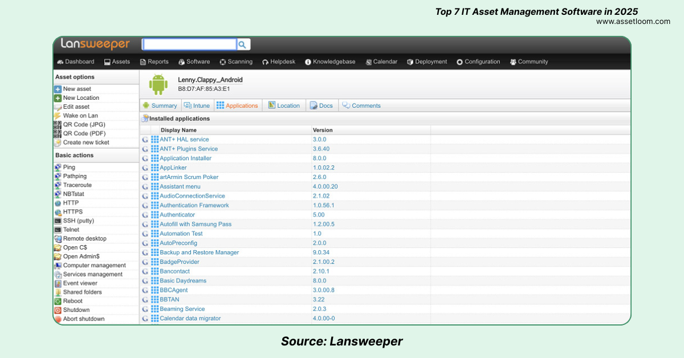
Task: Click the Traceroute action icon
Action: tap(58, 185)
